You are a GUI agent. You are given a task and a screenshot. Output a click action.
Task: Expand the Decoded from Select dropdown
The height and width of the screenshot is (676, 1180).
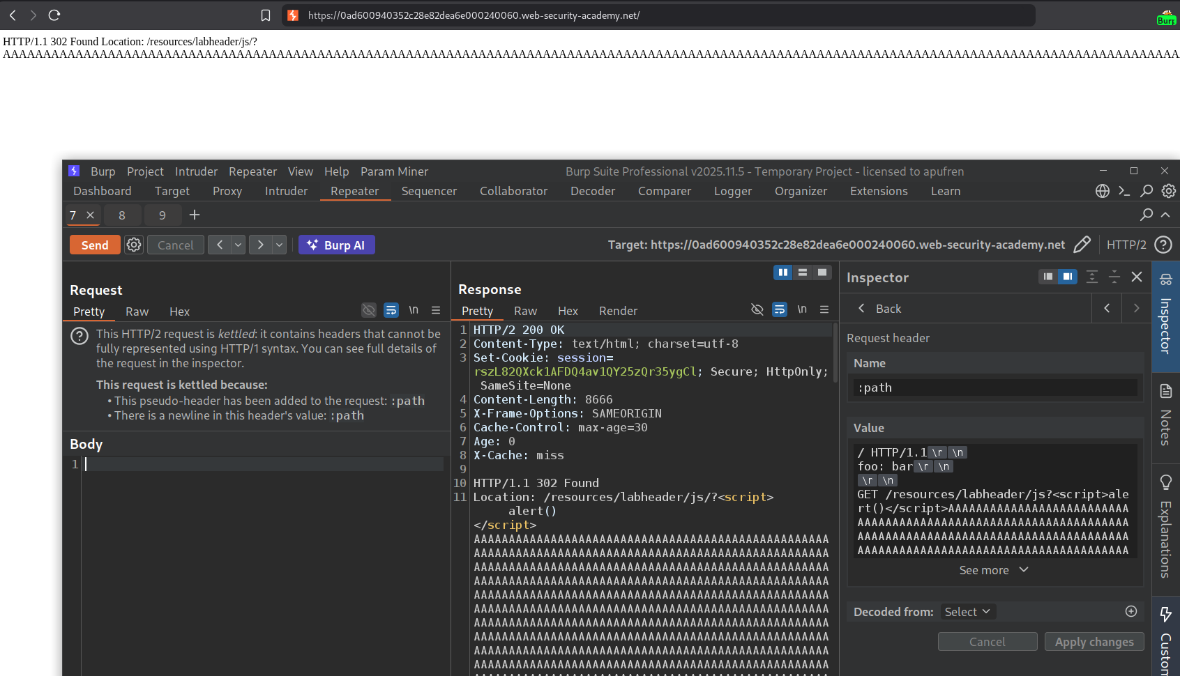click(x=967, y=612)
